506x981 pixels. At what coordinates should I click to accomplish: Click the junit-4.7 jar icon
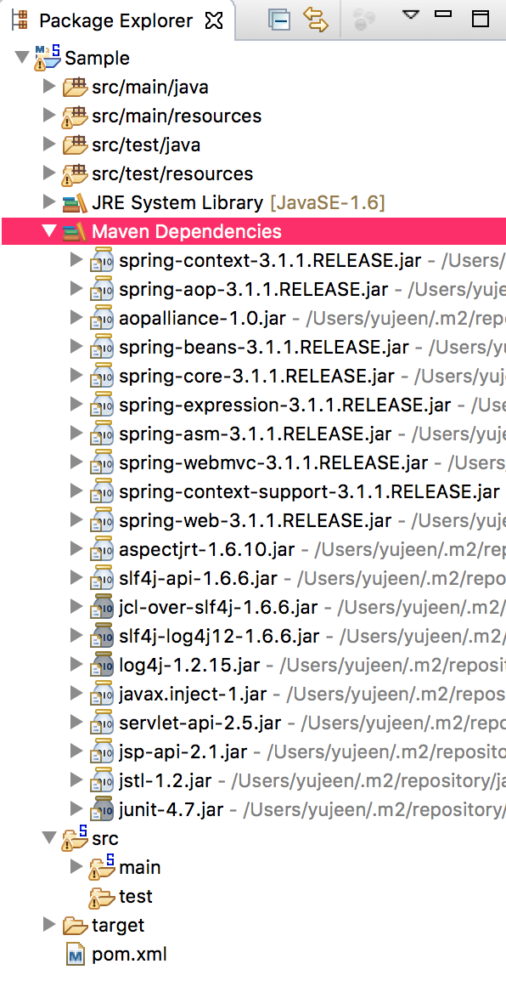click(101, 809)
